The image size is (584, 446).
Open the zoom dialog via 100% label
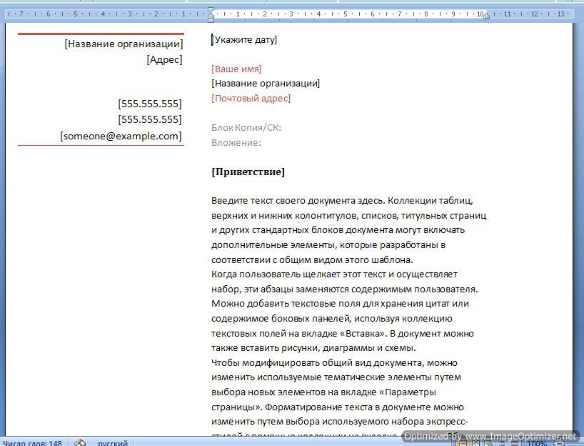click(537, 443)
